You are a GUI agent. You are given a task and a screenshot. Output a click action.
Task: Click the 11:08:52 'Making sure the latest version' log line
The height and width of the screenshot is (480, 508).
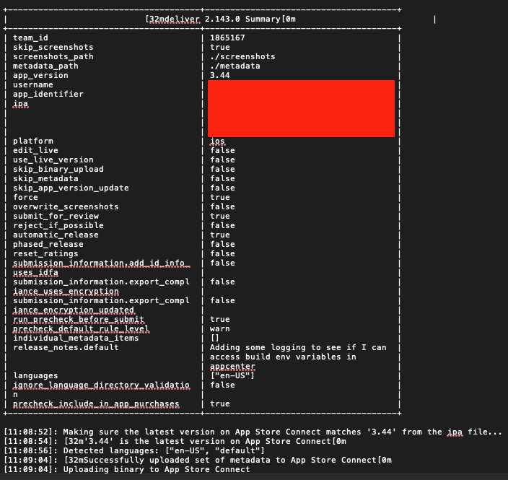pyautogui.click(x=253, y=432)
